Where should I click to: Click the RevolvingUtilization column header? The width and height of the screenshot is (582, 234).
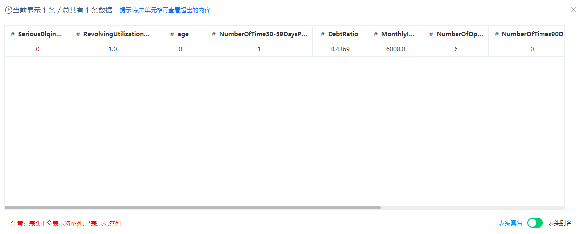tap(113, 34)
